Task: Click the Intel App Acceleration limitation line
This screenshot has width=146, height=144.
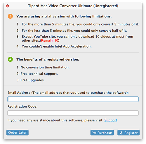Action: [x=54, y=46]
